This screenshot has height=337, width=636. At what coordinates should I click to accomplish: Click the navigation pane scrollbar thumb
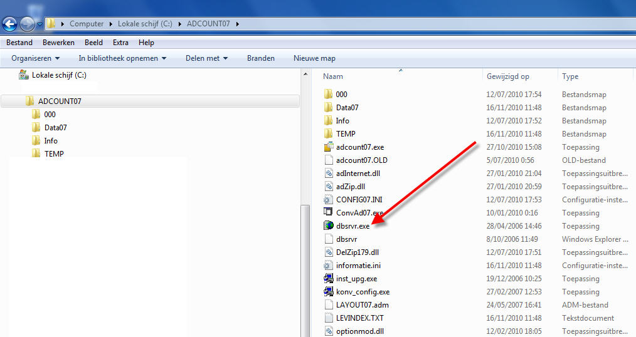click(305, 271)
